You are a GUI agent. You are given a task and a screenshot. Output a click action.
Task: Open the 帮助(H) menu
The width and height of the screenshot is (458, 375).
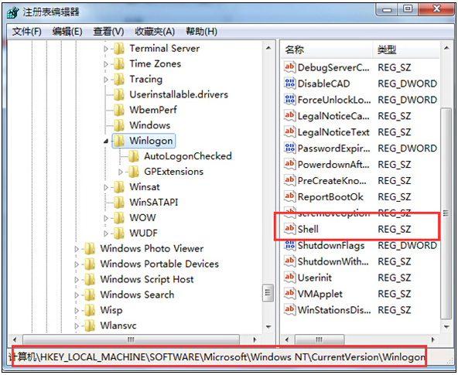coord(201,32)
